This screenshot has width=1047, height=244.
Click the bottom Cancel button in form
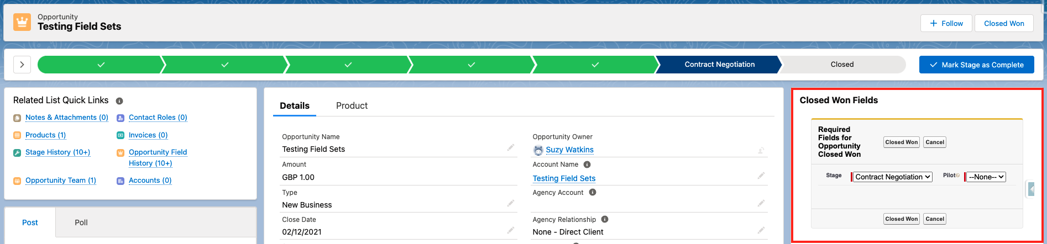click(x=935, y=219)
